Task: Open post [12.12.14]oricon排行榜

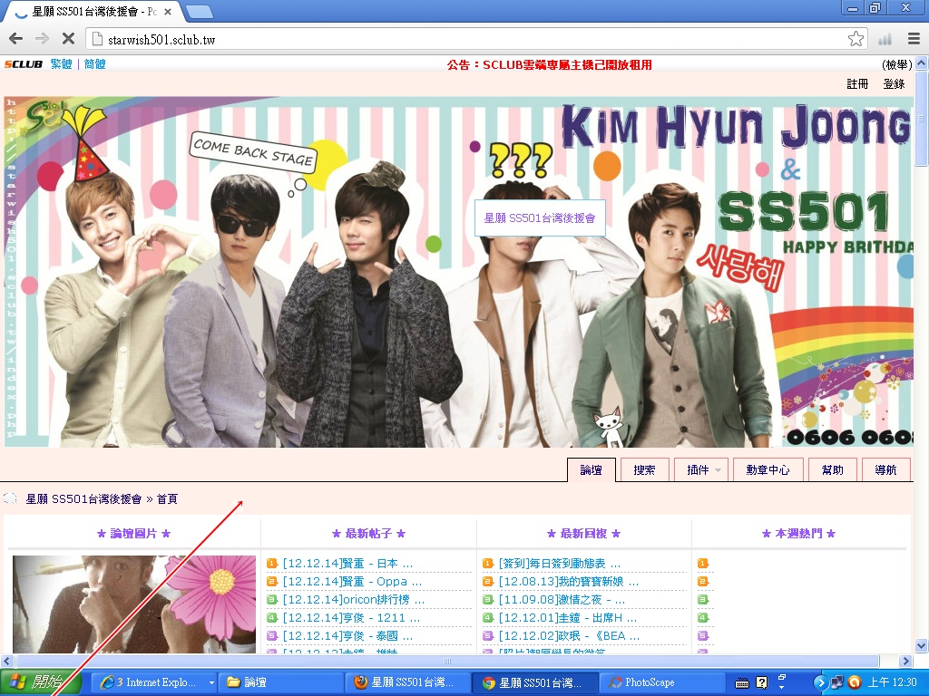Action: click(354, 600)
